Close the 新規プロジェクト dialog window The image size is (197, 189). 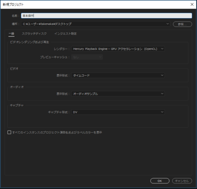(192, 5)
